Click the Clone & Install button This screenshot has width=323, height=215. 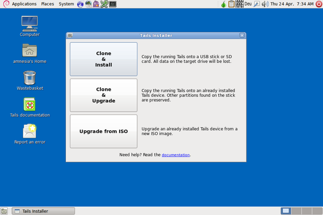pyautogui.click(x=103, y=59)
